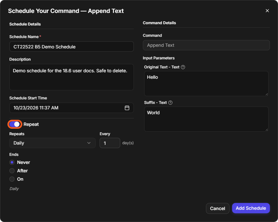Click the Ends label
278x222 pixels.
[x=14, y=155]
